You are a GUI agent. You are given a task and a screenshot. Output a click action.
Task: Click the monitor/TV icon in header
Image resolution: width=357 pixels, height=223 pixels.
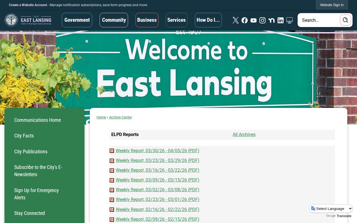290,20
